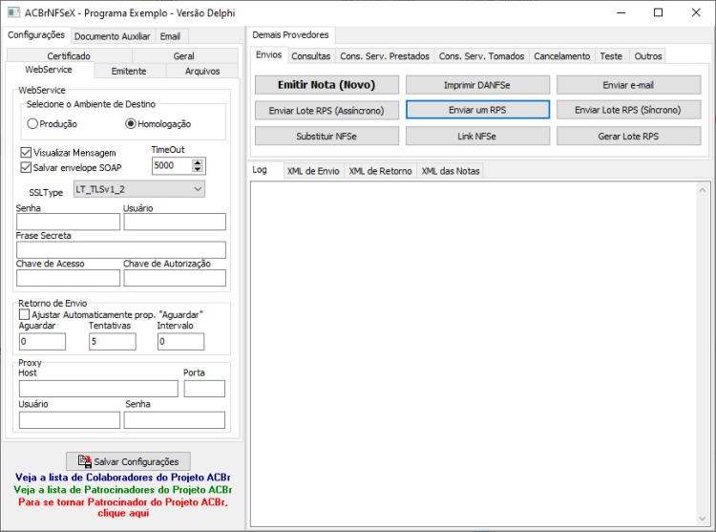
Task: Open the SSLType dropdown list
Action: (139, 189)
